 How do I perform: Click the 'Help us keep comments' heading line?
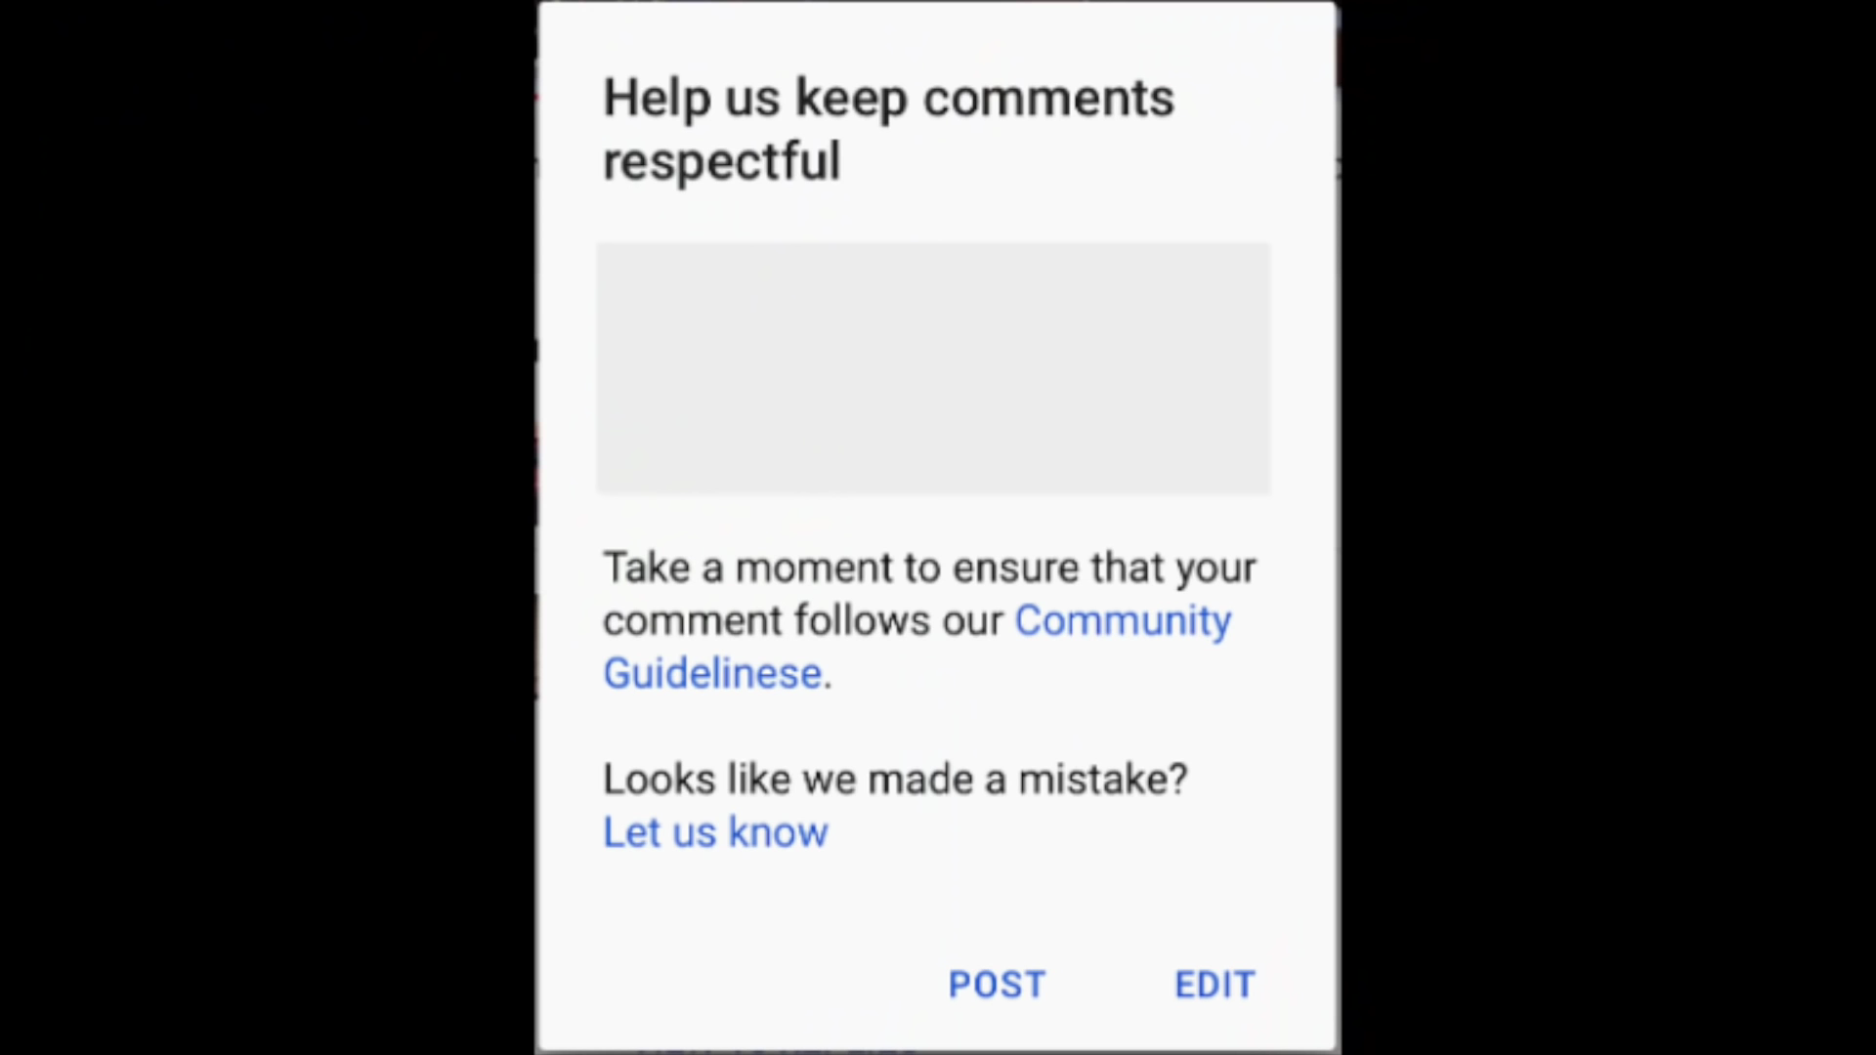888,99
